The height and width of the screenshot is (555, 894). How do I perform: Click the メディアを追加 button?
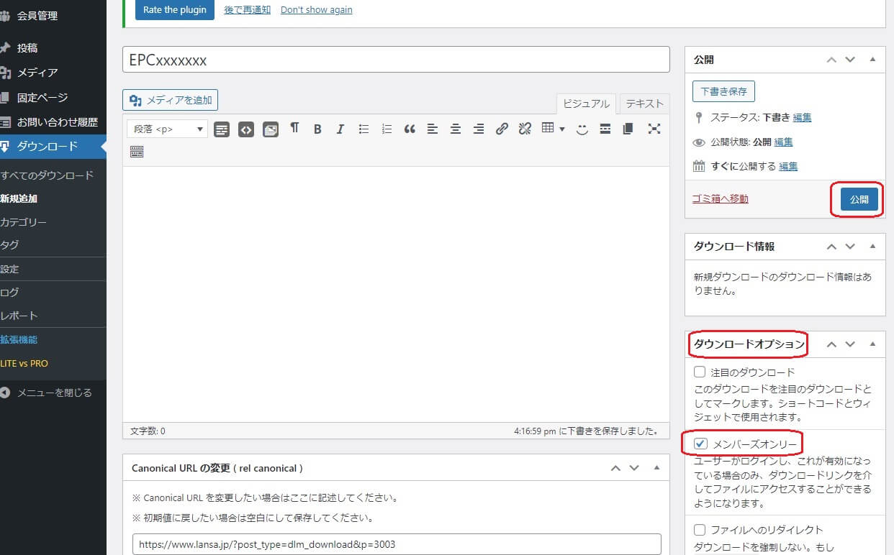click(171, 100)
